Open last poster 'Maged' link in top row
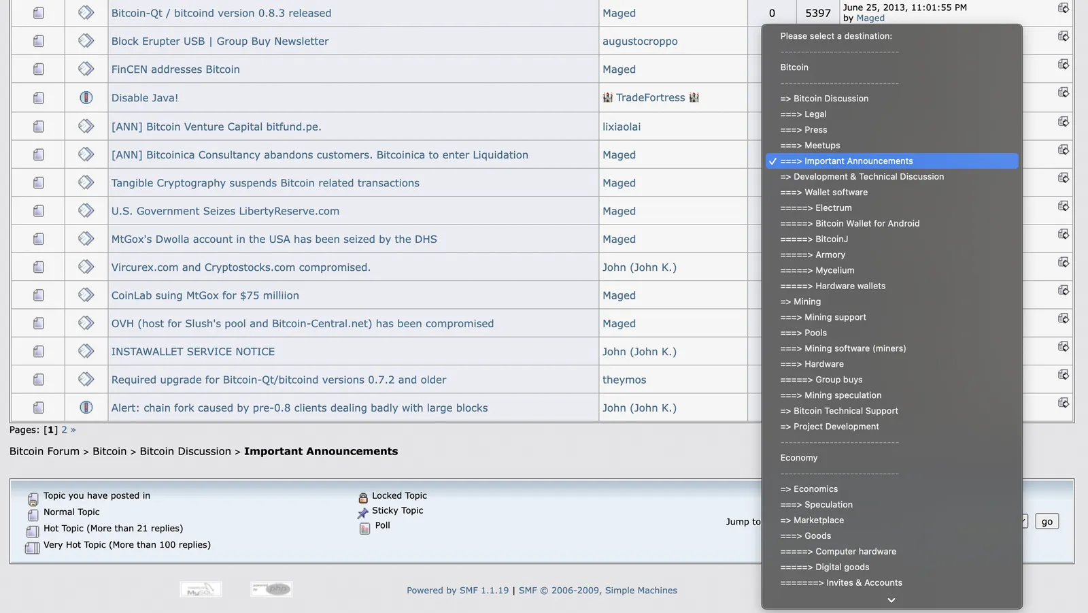The width and height of the screenshot is (1088, 613). click(x=870, y=18)
